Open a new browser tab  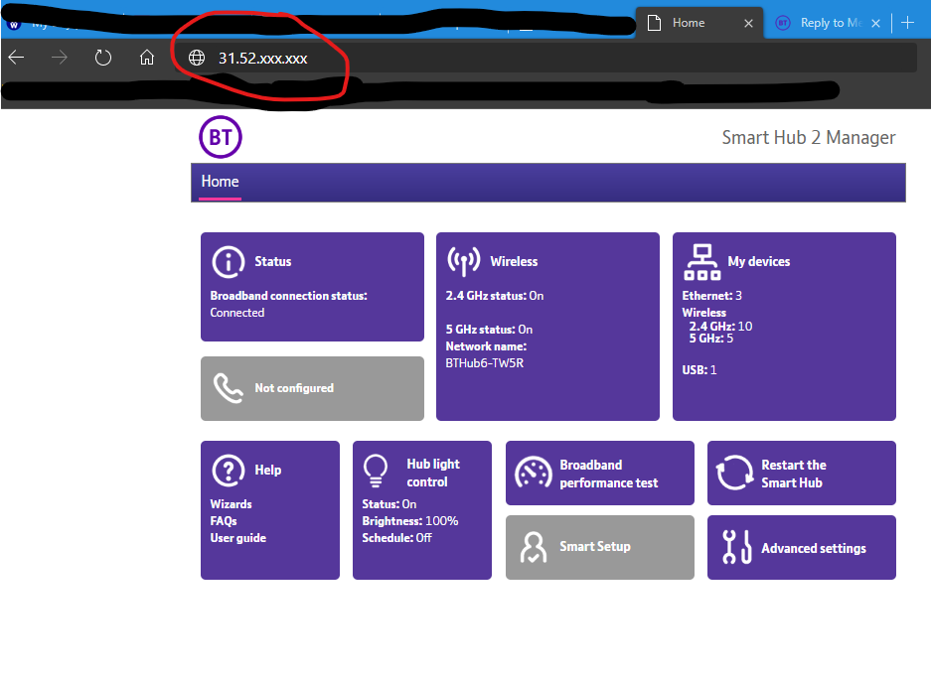[907, 23]
